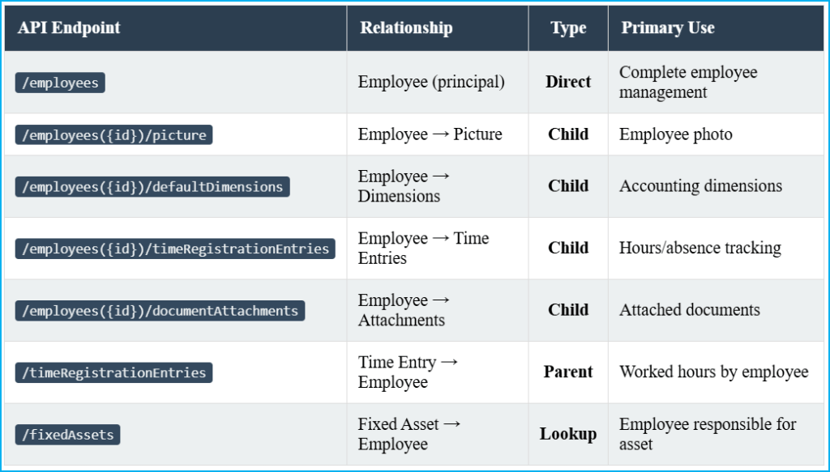The height and width of the screenshot is (472, 830).
Task: Click the Accounting dimensions cell
Action: point(700,186)
